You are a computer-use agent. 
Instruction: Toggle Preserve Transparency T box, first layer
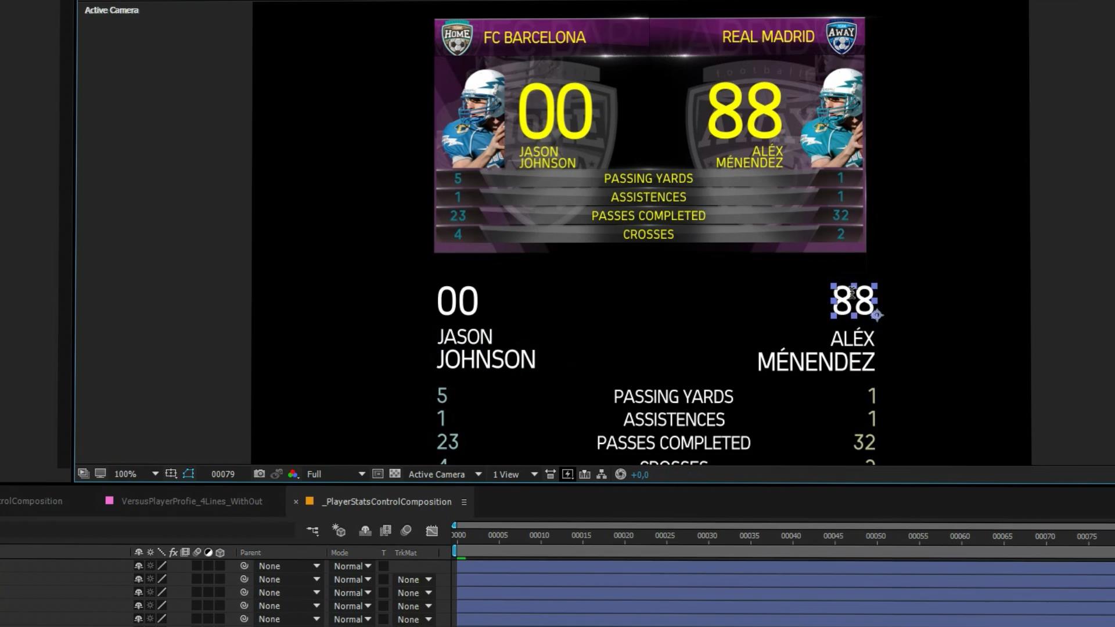coord(383,565)
